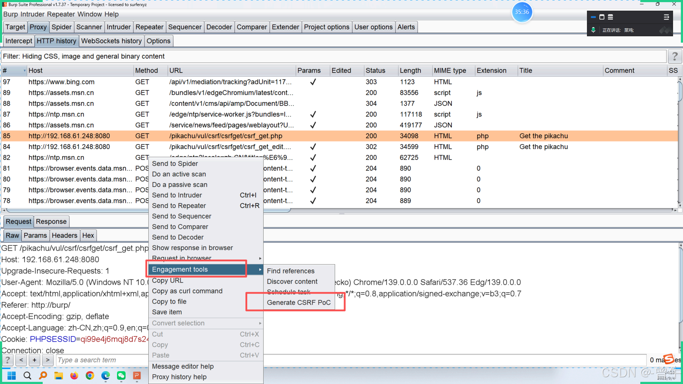Open WeChat from the taskbar
Viewport: 683px width, 384px height.
point(121,375)
